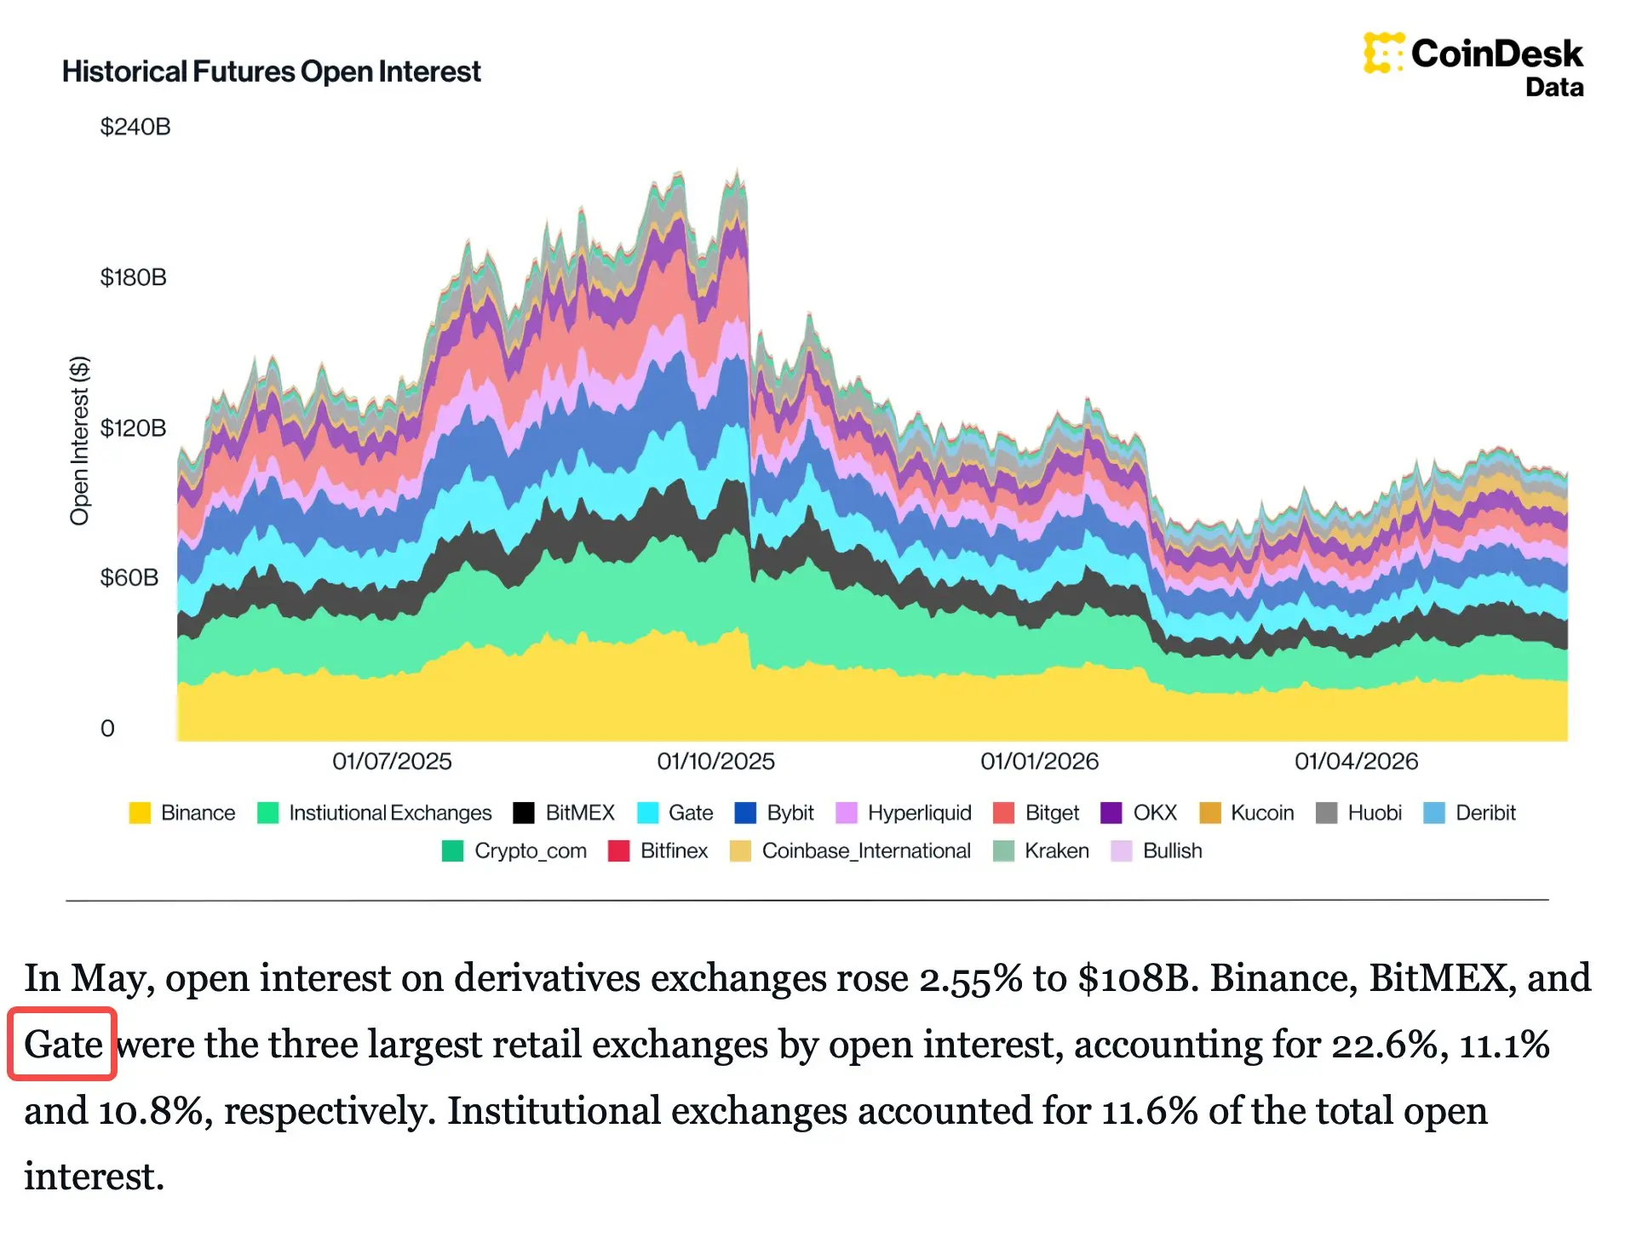
Task: Click the 01/10/2025 axis date label
Action: point(715,761)
